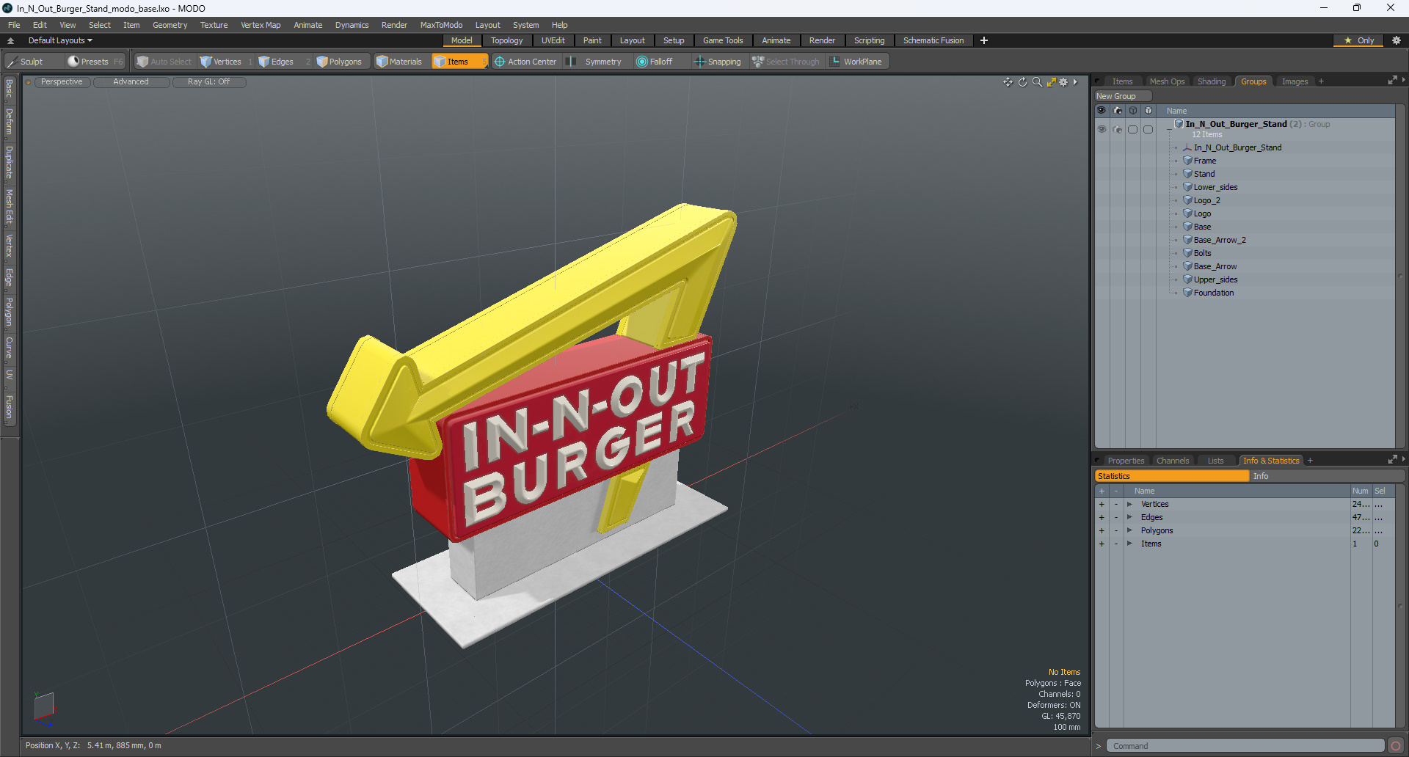
Task: Toggle fourth column checkbox of group row
Action: [x=1148, y=129]
